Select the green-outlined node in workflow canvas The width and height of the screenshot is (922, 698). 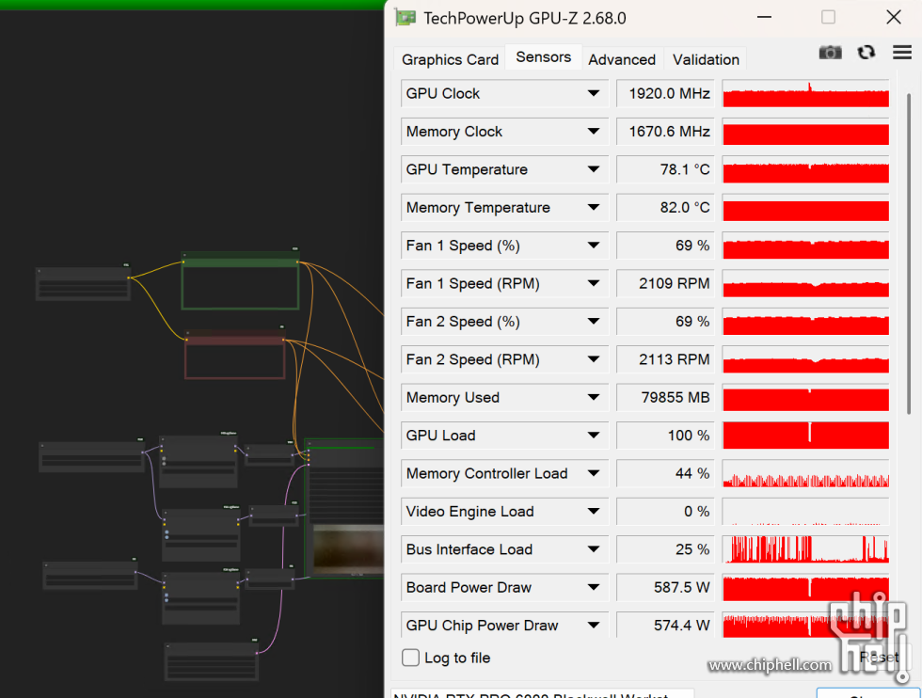pos(240,282)
